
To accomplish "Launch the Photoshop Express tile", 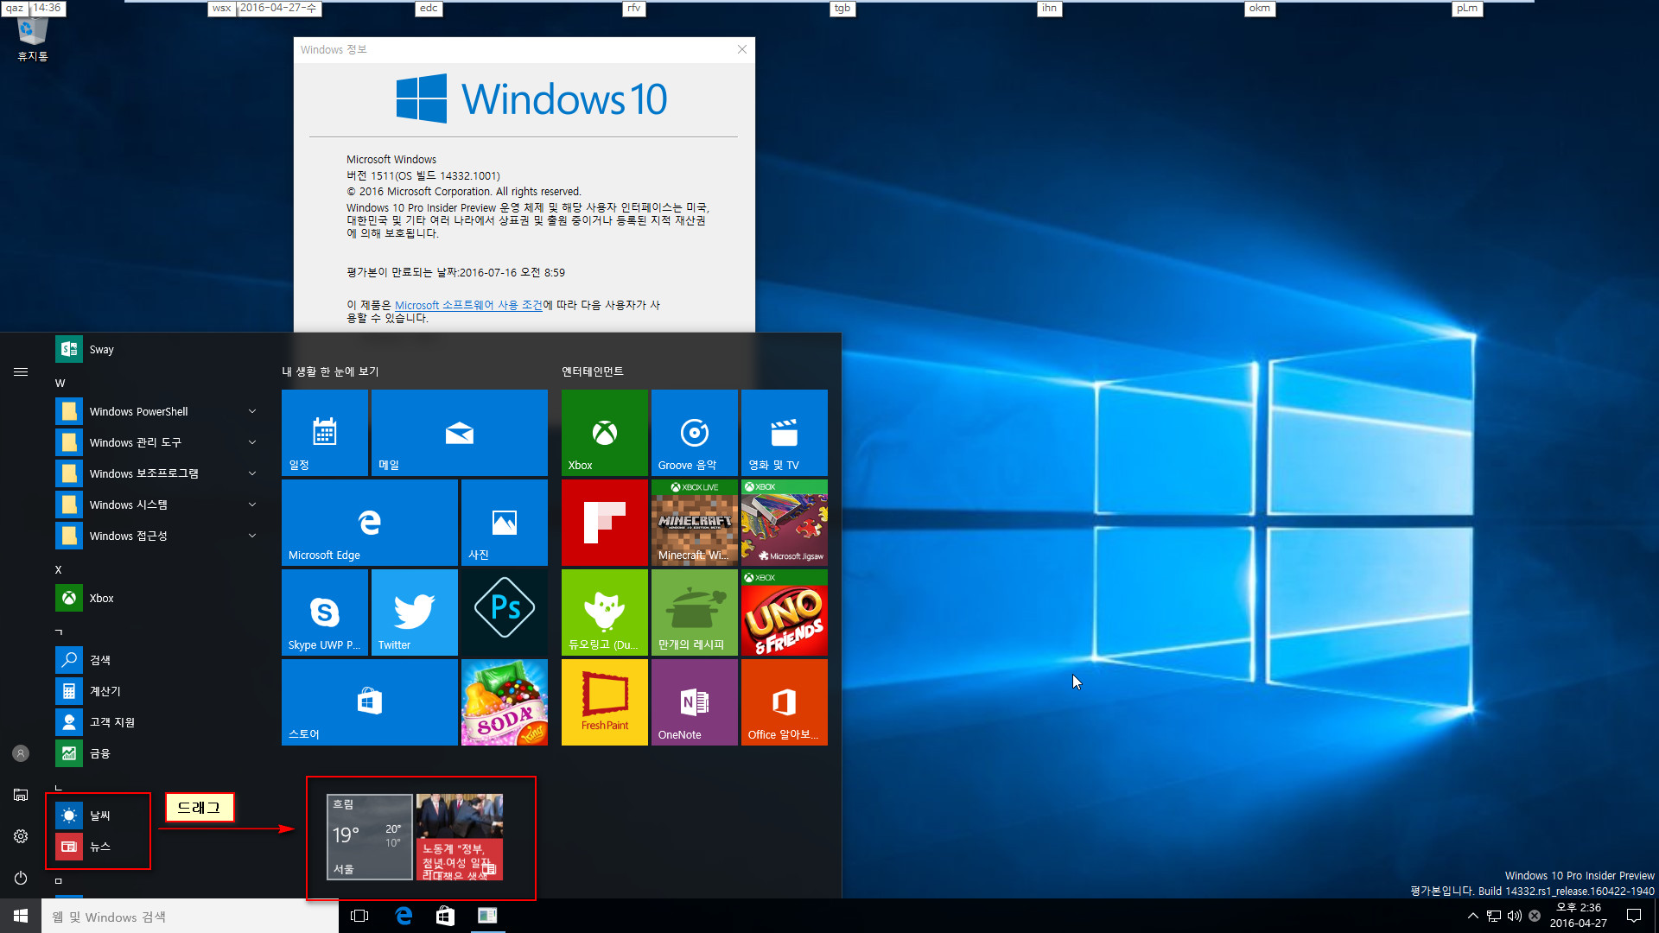I will 505,612.
